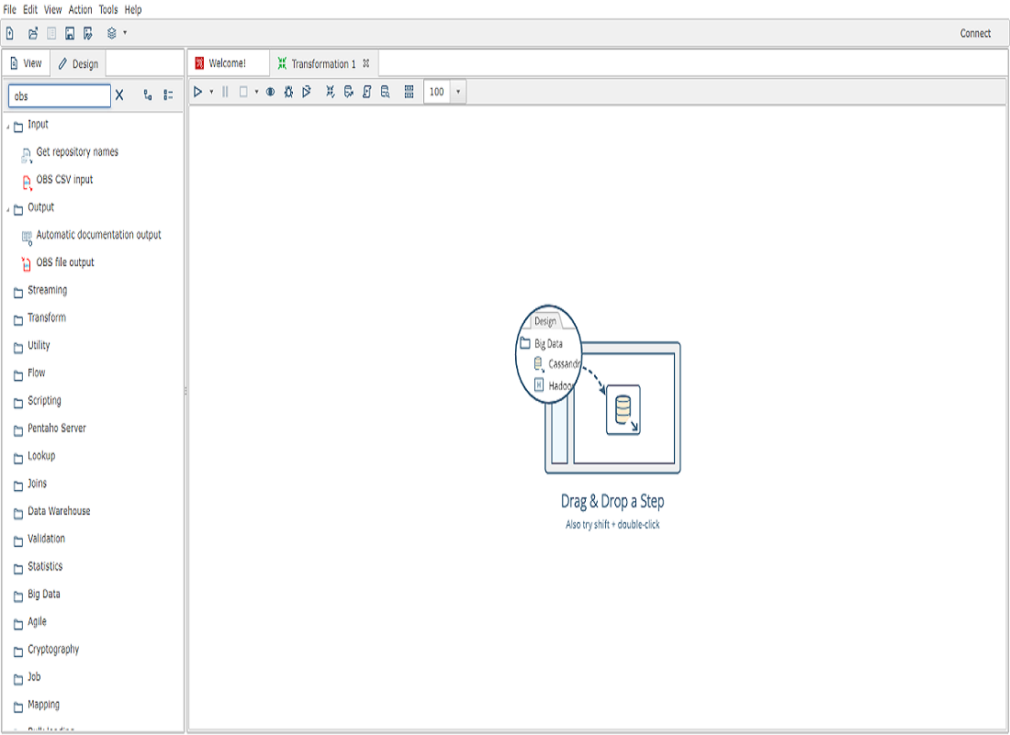Switch to the View tab
The width and height of the screenshot is (1010, 735).
26,63
